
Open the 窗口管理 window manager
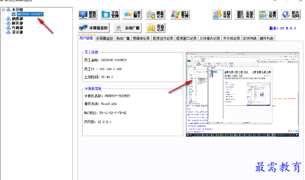(180, 15)
